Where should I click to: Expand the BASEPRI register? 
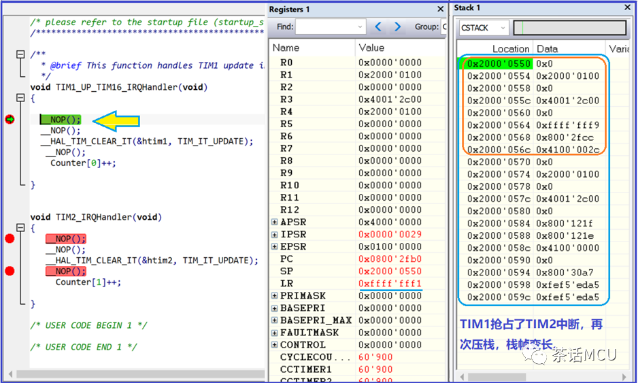(275, 307)
